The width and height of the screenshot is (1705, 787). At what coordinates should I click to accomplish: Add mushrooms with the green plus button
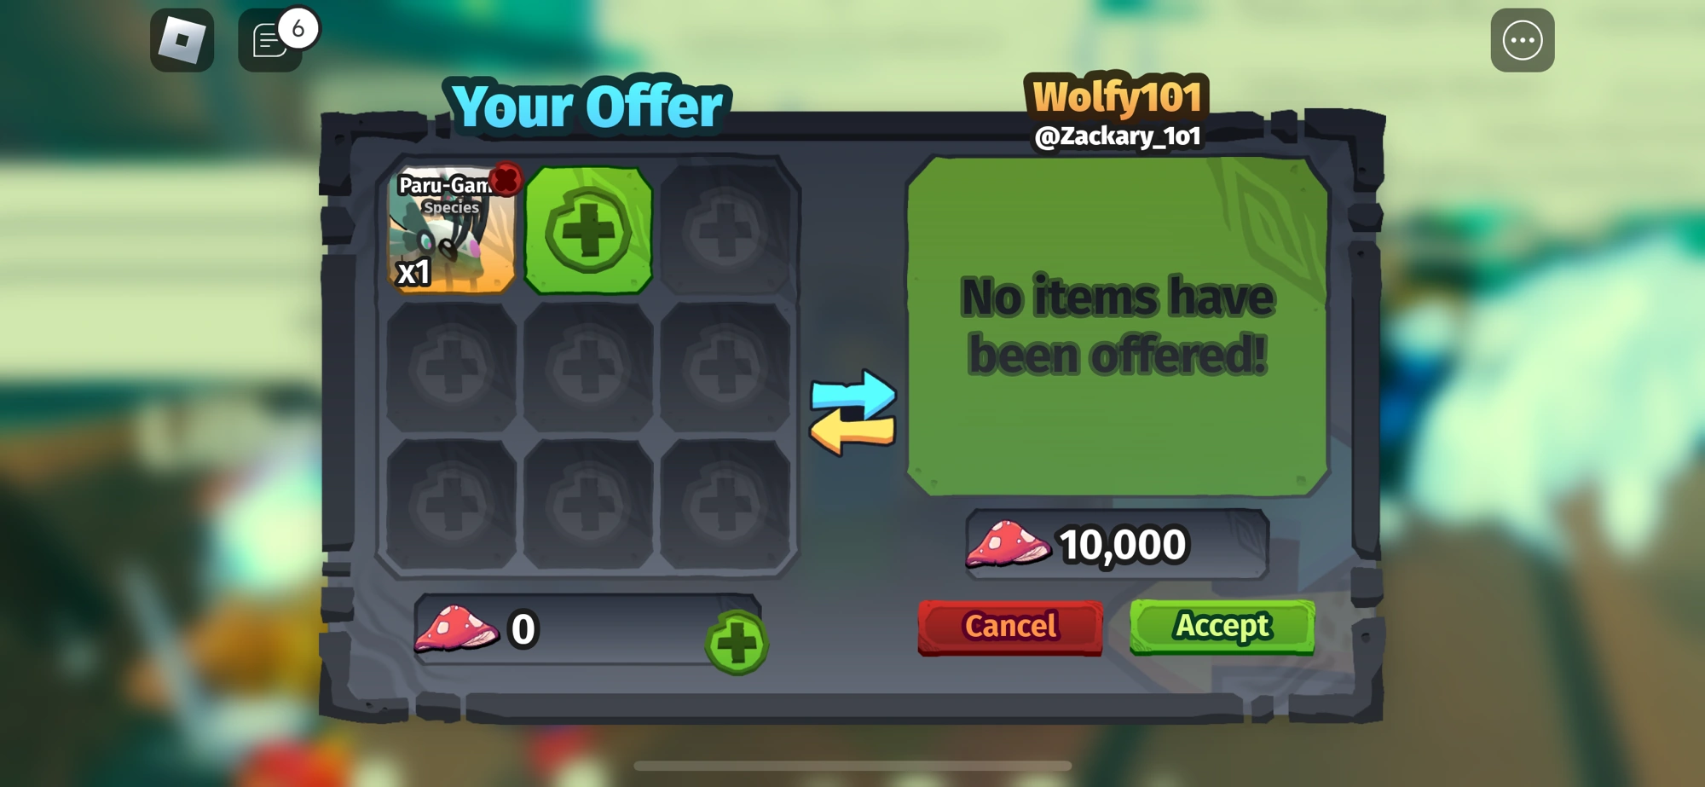point(737,643)
